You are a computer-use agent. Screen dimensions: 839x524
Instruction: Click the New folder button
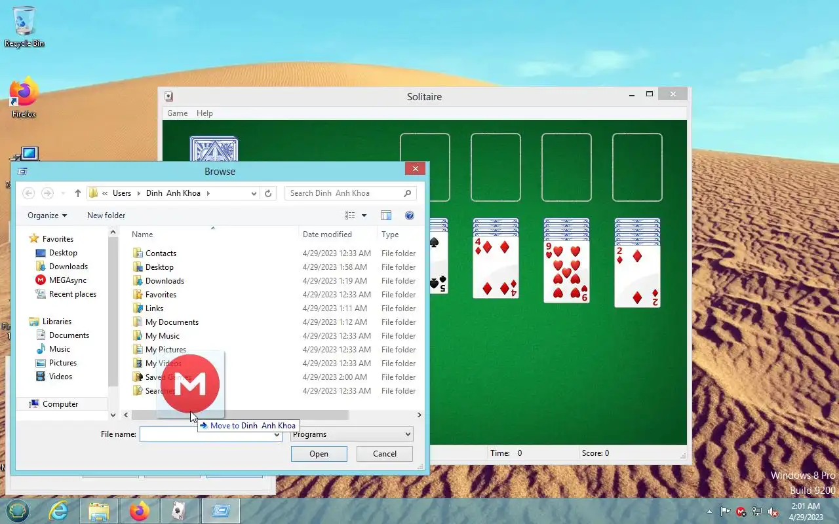pyautogui.click(x=106, y=215)
